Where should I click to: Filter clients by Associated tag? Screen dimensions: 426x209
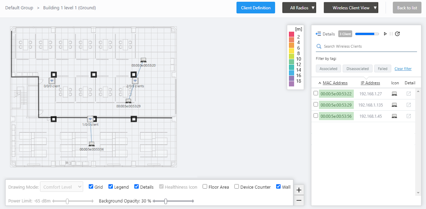[328, 69]
